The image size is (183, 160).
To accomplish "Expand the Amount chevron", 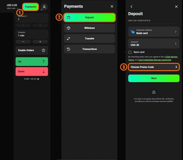I will pyautogui.click(x=176, y=43).
